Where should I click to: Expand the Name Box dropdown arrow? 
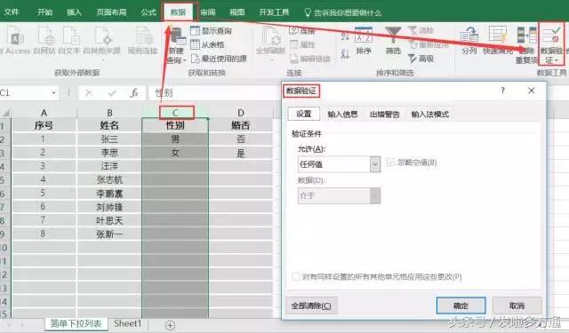[53, 93]
